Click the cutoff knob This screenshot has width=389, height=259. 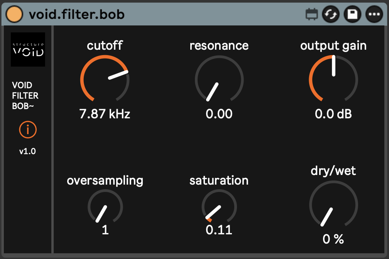click(105, 80)
